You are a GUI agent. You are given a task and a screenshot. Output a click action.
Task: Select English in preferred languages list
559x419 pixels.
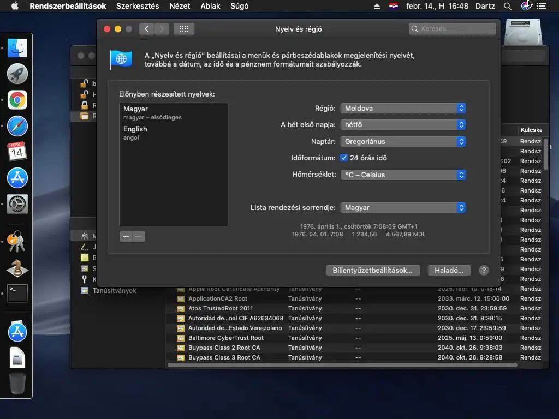click(x=173, y=133)
